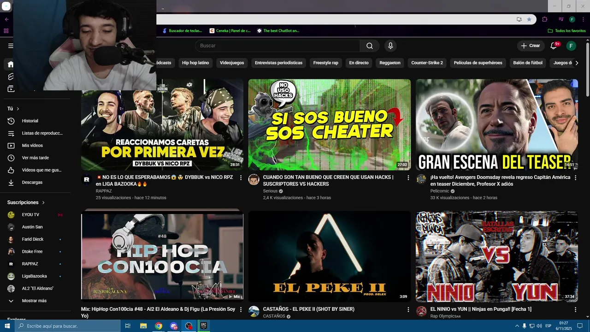Play NINIO VS YUN thumbnail
Image resolution: width=590 pixels, height=332 pixels.
[497, 256]
